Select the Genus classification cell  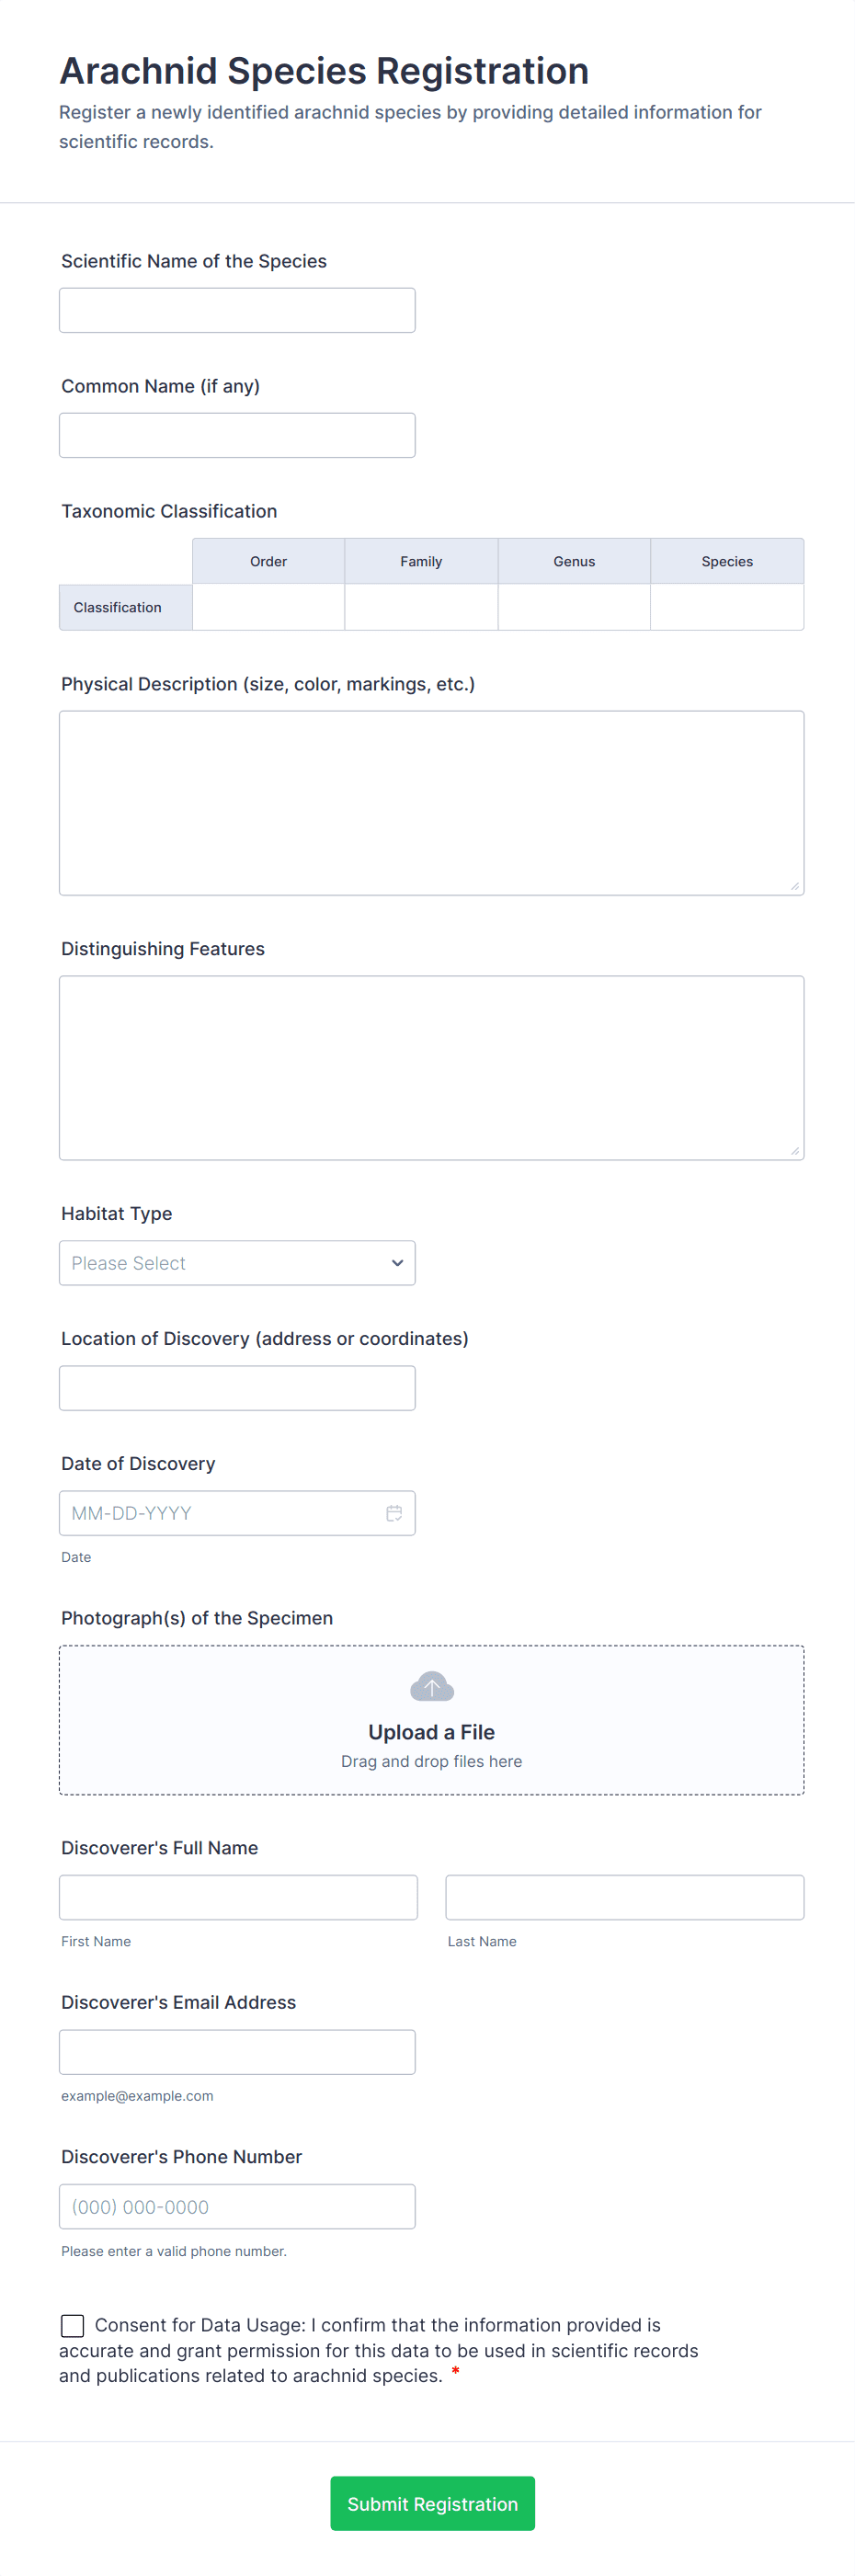[574, 607]
